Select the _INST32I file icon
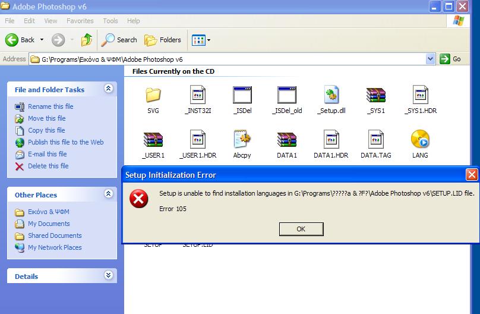Image resolution: width=480 pixels, height=314 pixels. tap(198, 95)
